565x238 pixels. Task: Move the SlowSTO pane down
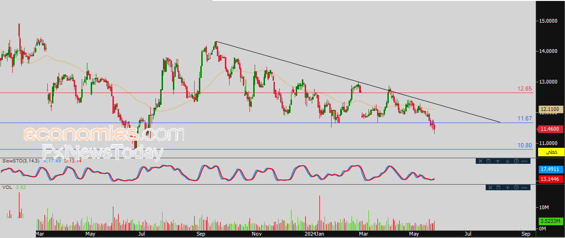[507, 161]
